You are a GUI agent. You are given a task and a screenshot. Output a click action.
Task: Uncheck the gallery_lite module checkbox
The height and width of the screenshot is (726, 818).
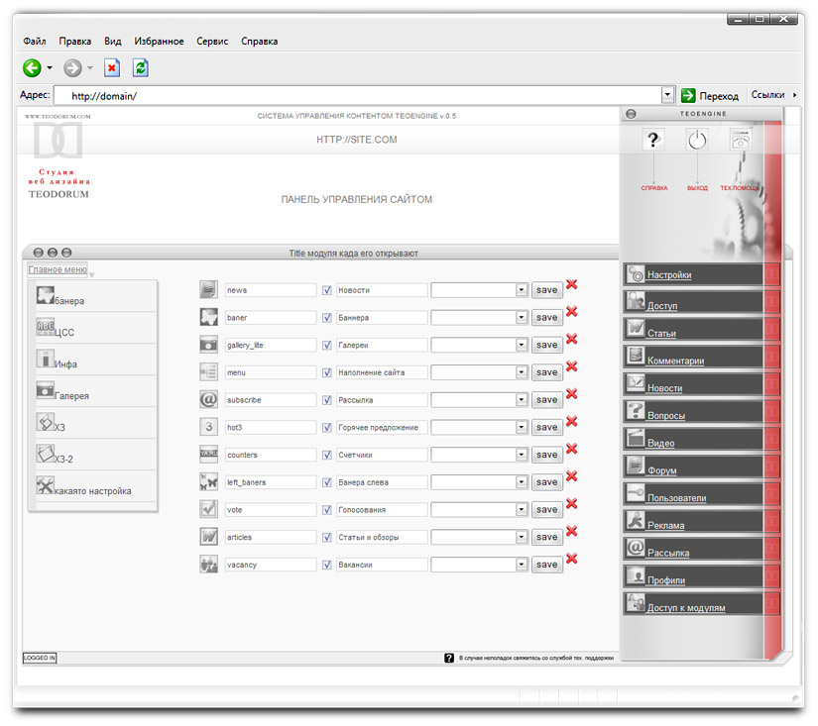click(x=327, y=345)
